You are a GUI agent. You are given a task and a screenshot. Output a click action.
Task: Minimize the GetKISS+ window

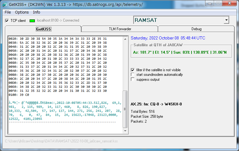(210, 3)
